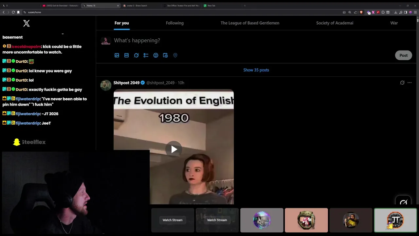Click the browser back arrow
Viewport: 419px width, 236px height.
click(4, 12)
